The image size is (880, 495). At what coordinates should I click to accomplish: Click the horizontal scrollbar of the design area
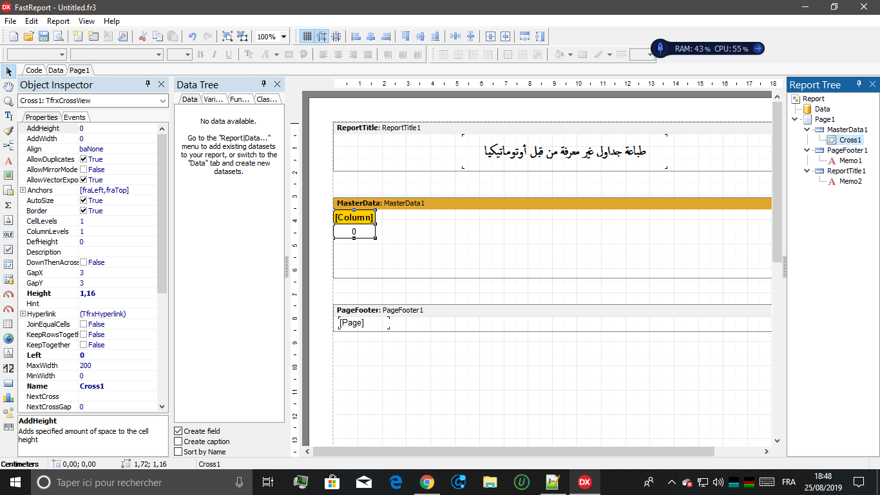point(513,452)
